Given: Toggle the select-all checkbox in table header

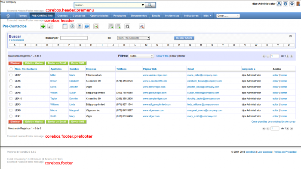Looking at the screenshot, I should coord(11,69).
